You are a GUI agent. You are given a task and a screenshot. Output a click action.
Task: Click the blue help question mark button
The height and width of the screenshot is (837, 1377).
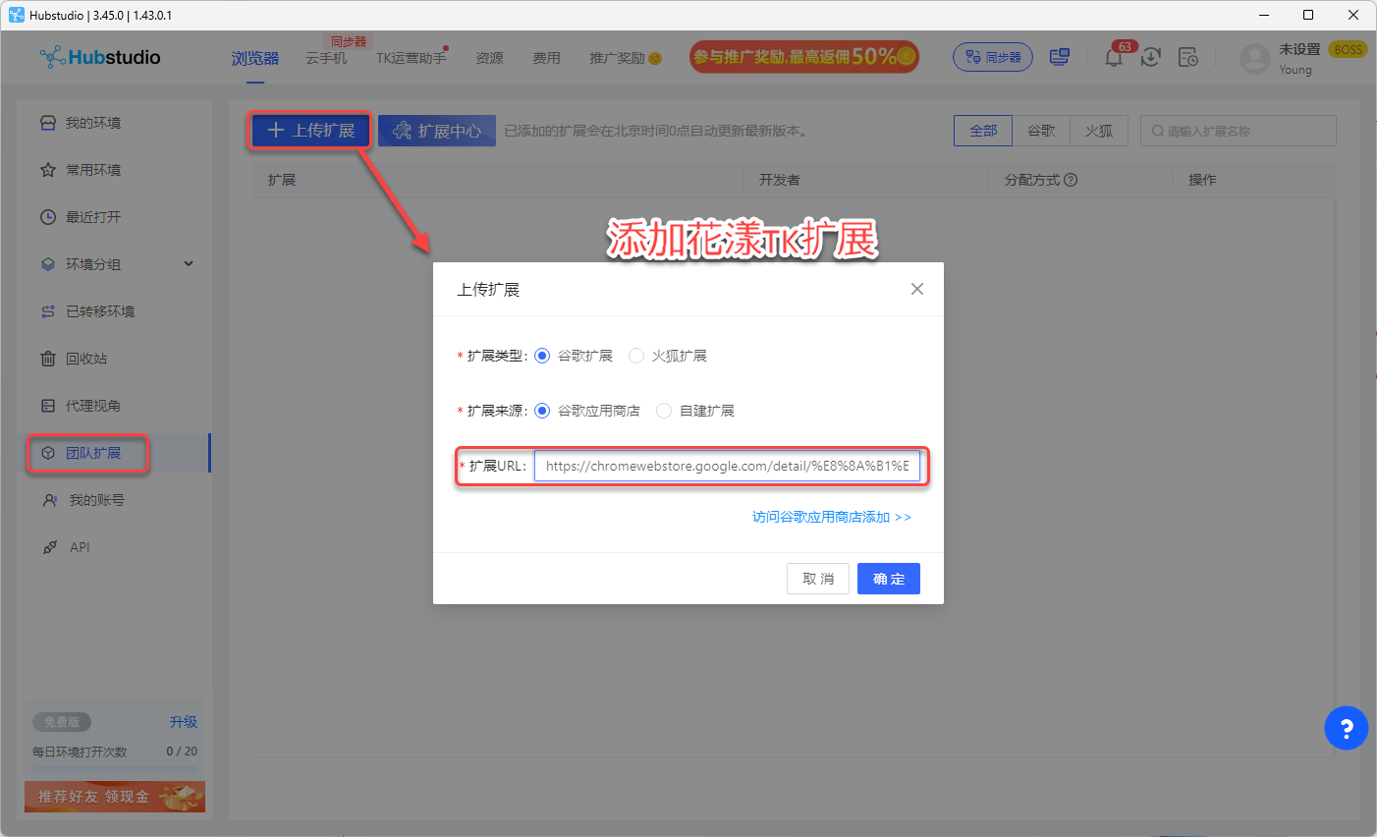(x=1346, y=728)
